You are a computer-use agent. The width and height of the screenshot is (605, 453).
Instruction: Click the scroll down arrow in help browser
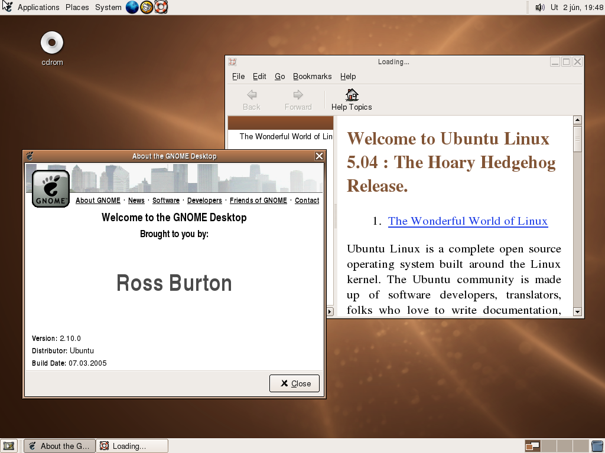click(x=577, y=311)
